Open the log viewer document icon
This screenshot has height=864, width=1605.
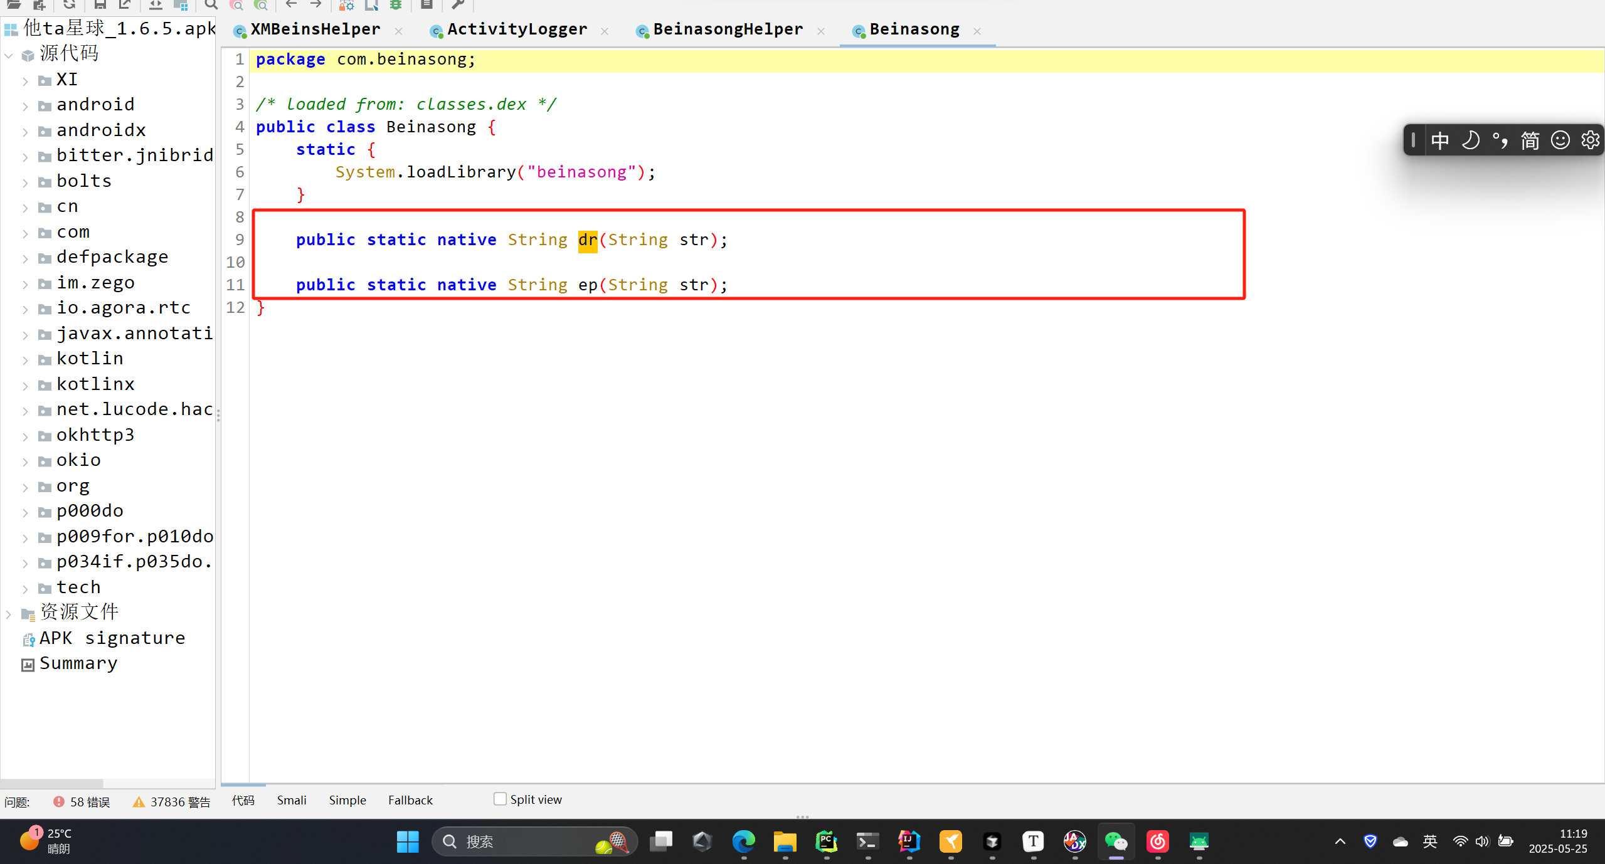pos(426,4)
